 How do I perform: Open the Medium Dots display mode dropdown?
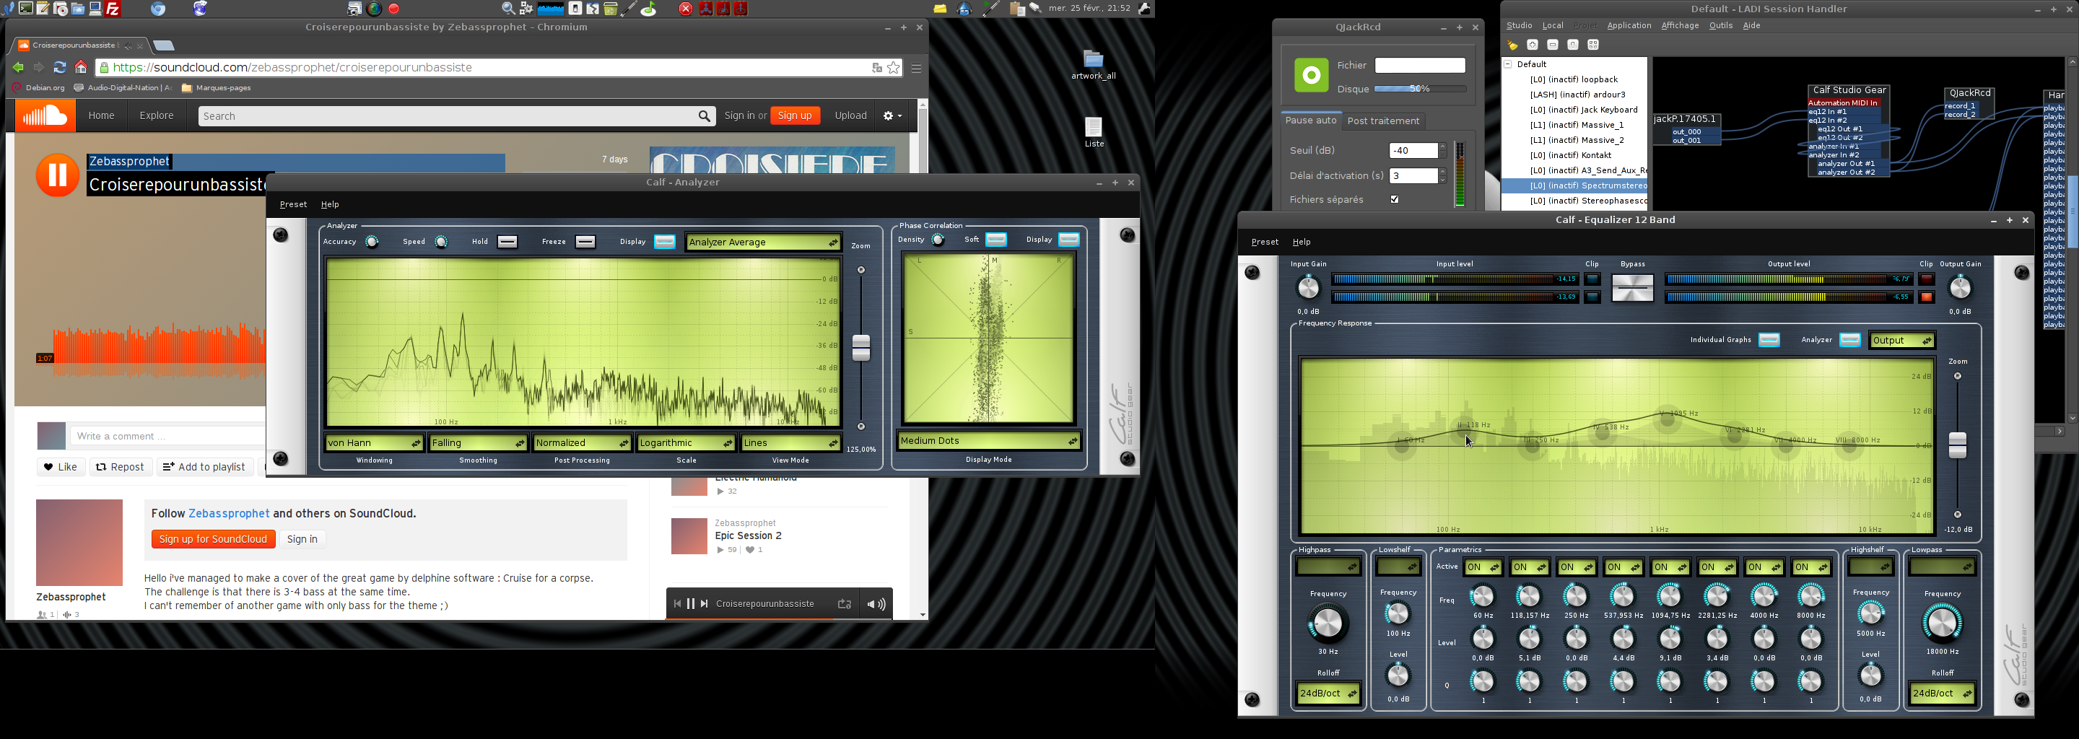(989, 441)
